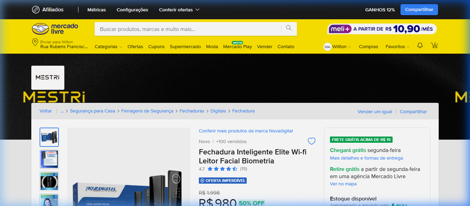The height and width of the screenshot is (206, 470).
Task: Open the notifications bell
Action: [x=420, y=45]
